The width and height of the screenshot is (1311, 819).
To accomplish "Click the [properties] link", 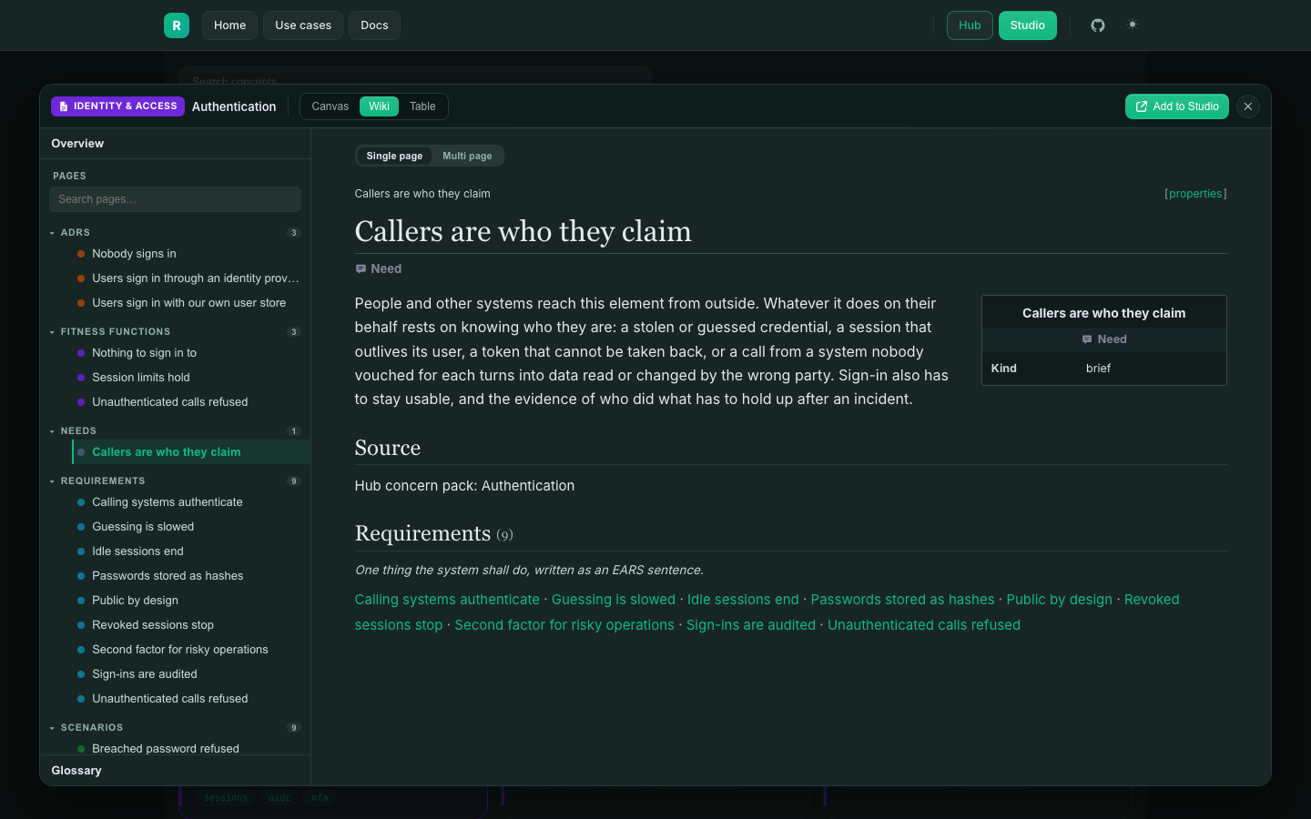I will coord(1195,194).
